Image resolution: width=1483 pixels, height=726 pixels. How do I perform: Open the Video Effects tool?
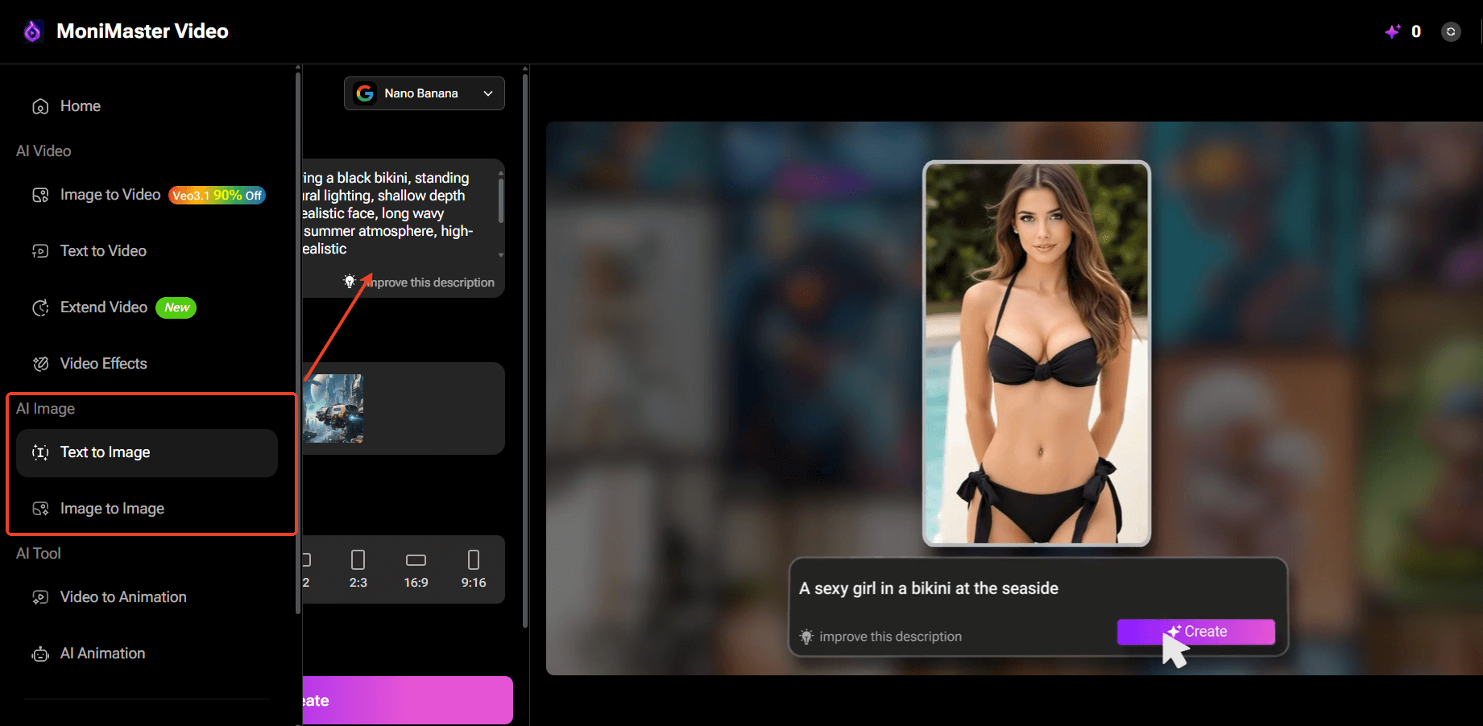[103, 363]
